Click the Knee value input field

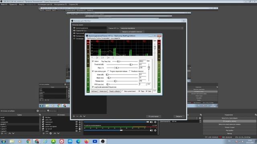[x=142, y=74]
